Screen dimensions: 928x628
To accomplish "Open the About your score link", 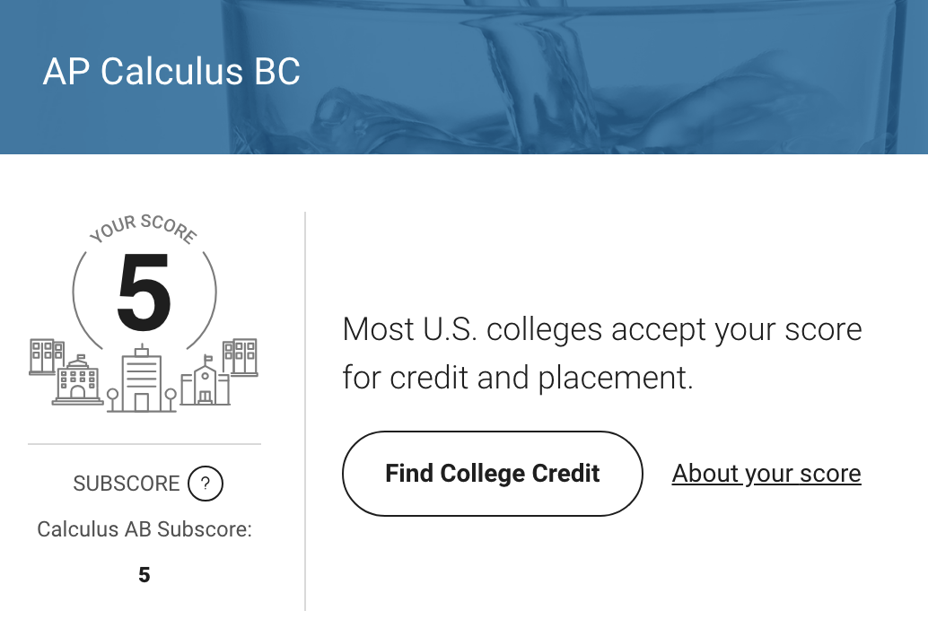I will [766, 474].
